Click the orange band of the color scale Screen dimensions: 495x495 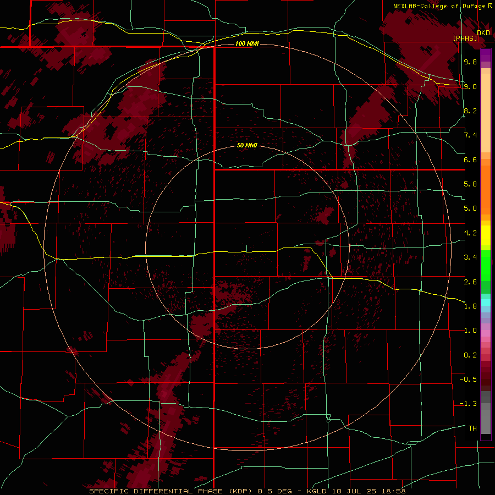click(x=486, y=190)
